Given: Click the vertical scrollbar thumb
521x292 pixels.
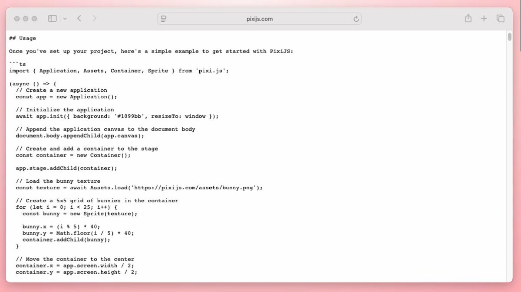Looking at the screenshot, I should (509, 36).
